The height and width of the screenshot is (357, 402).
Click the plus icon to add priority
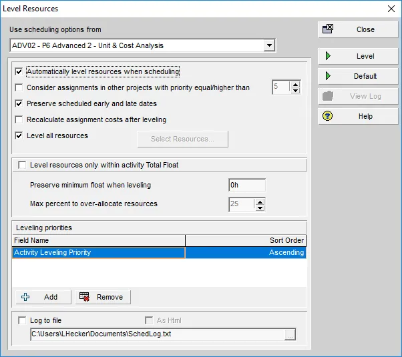(x=26, y=297)
